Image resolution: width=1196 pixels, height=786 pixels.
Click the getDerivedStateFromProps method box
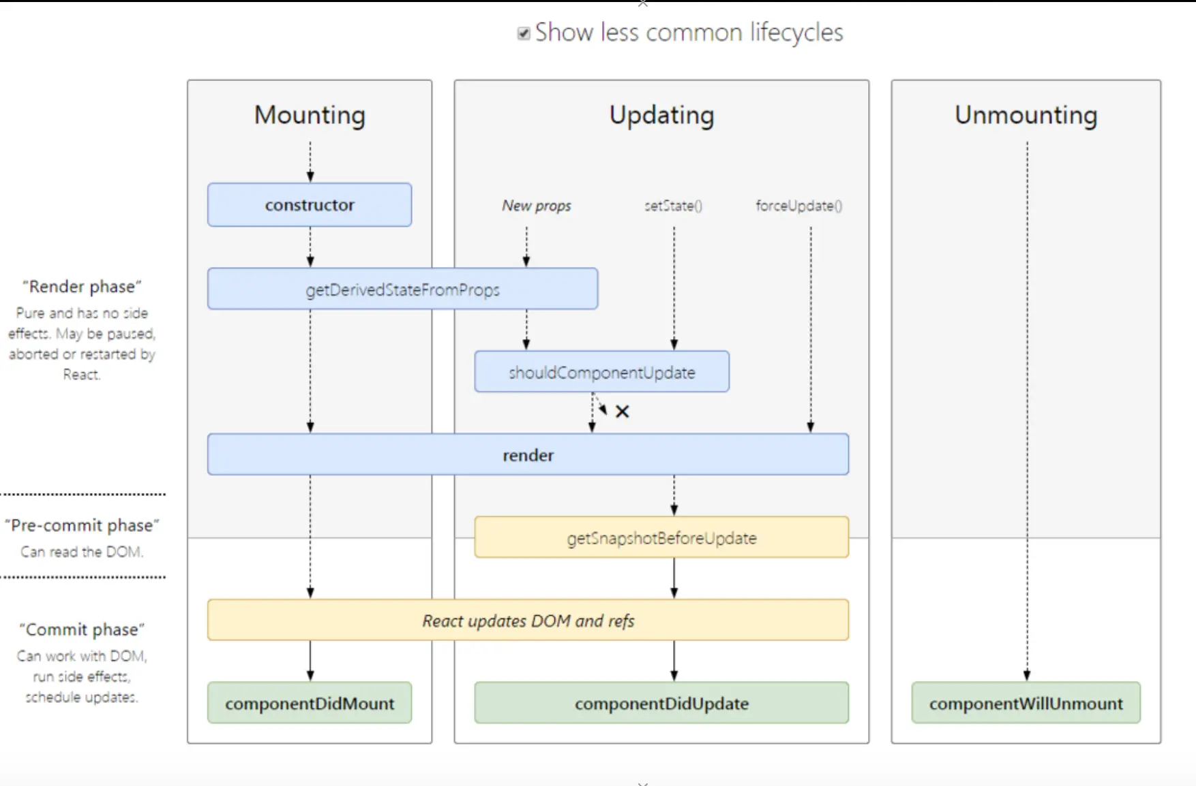coord(402,289)
